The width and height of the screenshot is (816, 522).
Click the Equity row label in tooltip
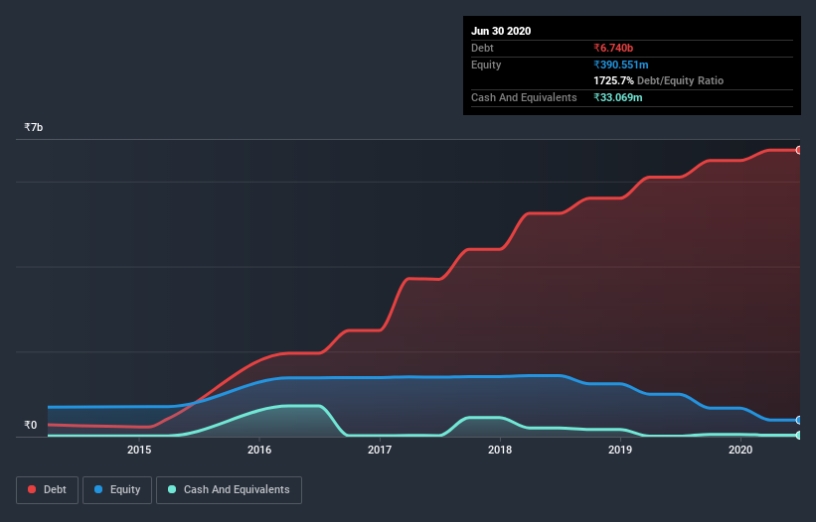(486, 65)
